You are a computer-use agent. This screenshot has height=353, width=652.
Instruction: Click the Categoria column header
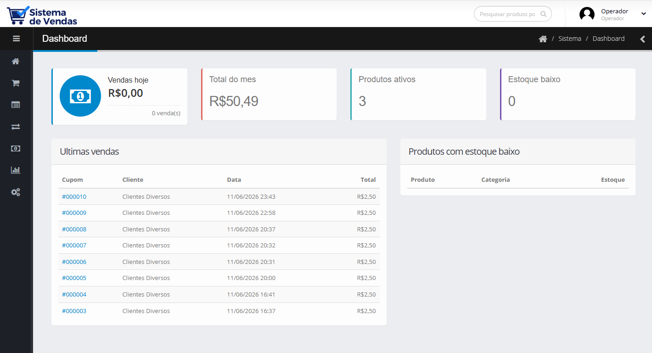pyautogui.click(x=495, y=179)
